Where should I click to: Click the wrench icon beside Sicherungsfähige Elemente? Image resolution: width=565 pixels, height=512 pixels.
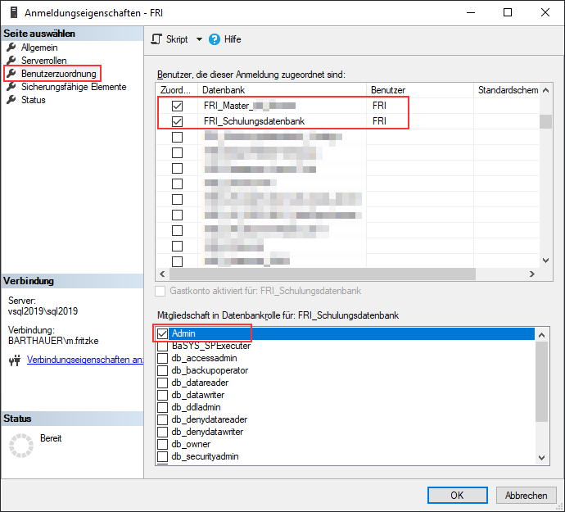pyautogui.click(x=11, y=87)
